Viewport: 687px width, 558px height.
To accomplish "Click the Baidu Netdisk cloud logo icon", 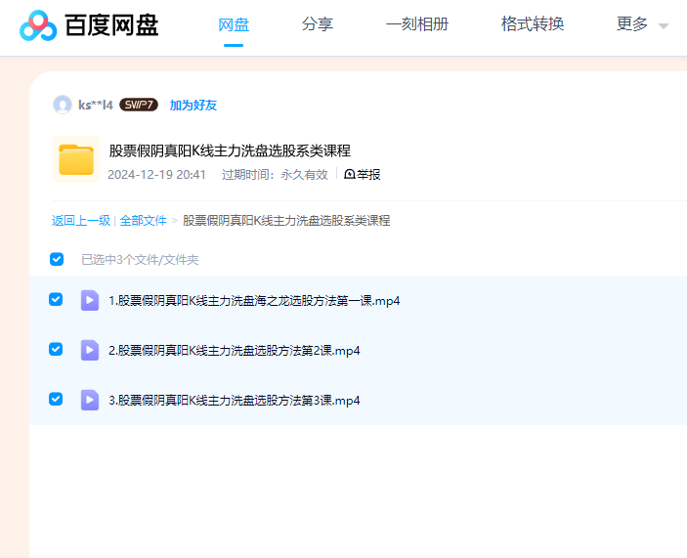I will (38, 25).
